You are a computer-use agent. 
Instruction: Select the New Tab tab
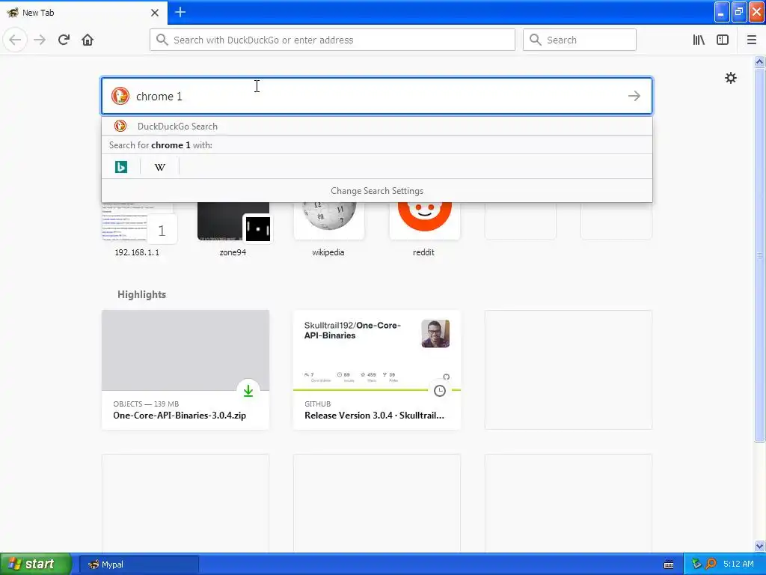pos(84,12)
